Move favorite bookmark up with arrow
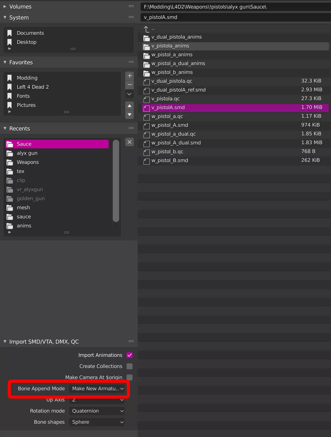 pos(129,106)
